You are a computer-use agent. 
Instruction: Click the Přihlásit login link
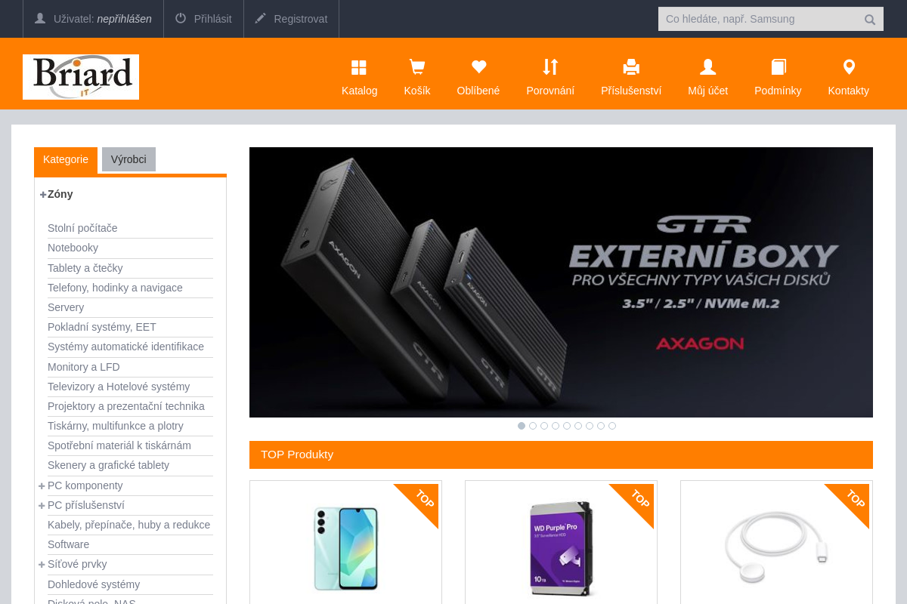203,19
